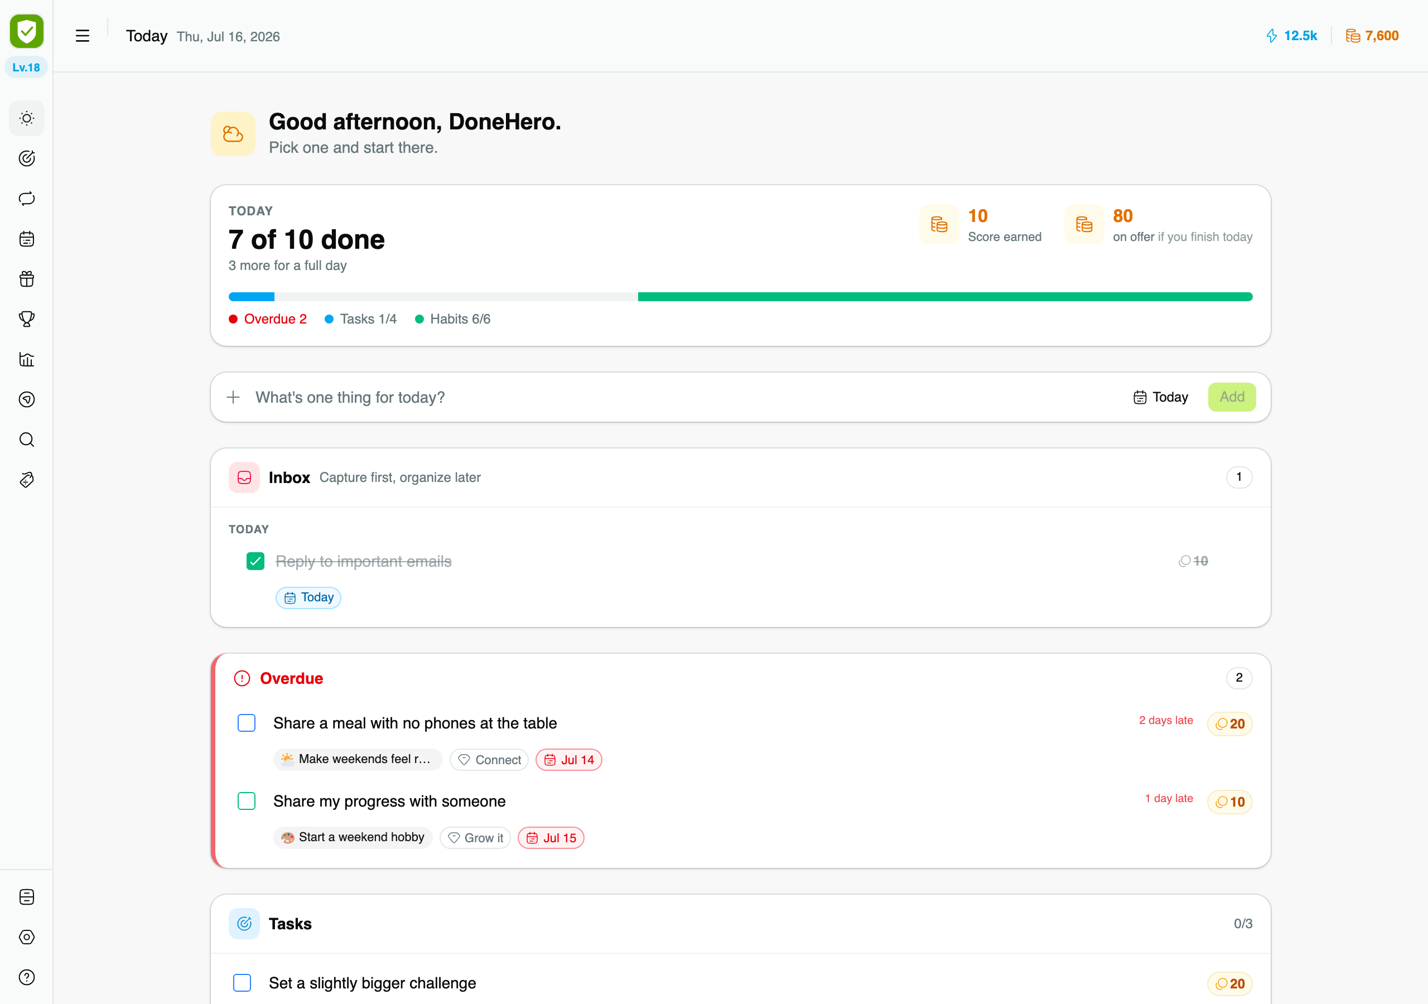Open the trophy achievements icon
1428x1004 pixels.
click(x=27, y=319)
